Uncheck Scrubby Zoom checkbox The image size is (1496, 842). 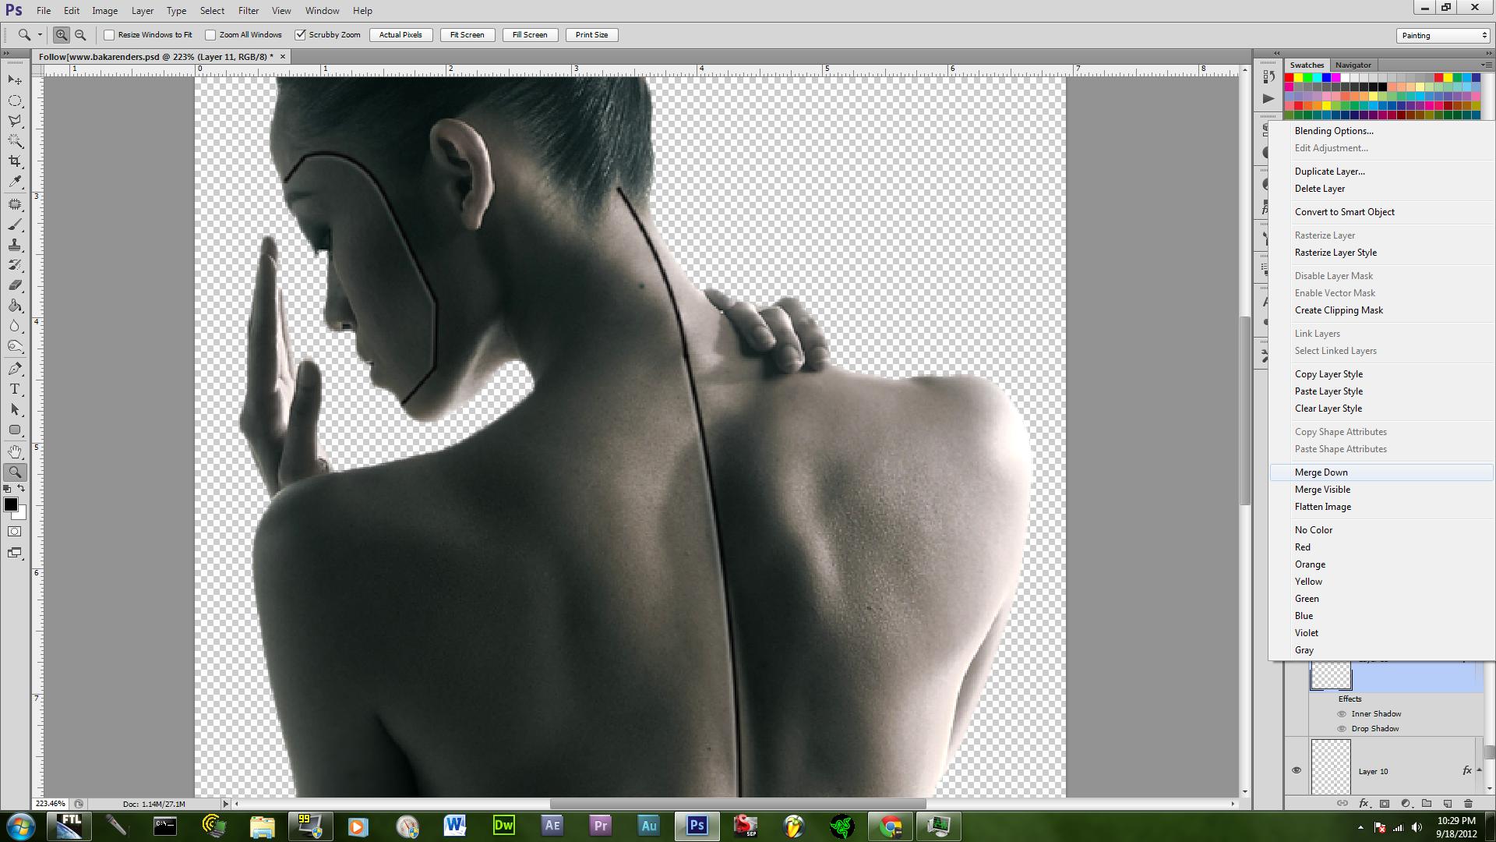pyautogui.click(x=300, y=35)
